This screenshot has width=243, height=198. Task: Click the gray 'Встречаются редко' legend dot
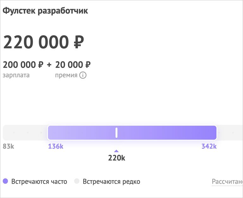[77, 181]
